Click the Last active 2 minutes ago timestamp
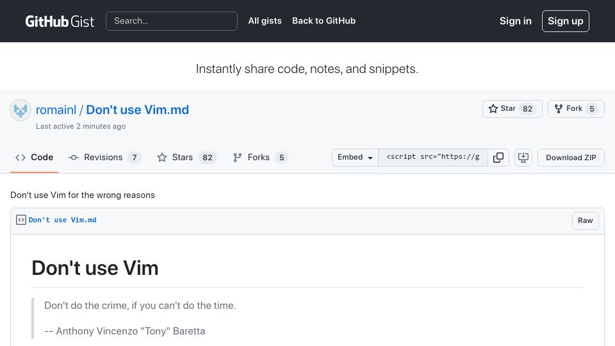The height and width of the screenshot is (346, 615). tap(81, 126)
